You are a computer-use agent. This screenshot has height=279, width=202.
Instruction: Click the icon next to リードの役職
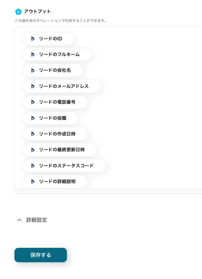pos(32,118)
